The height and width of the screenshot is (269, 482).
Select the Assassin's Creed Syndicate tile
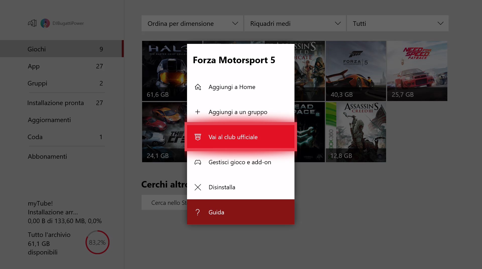[310, 71]
